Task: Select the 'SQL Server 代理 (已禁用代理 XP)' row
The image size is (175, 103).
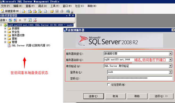Action: (x=31, y=45)
